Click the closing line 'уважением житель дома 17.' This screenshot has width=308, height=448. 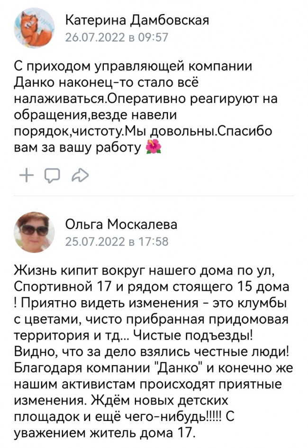(105, 433)
